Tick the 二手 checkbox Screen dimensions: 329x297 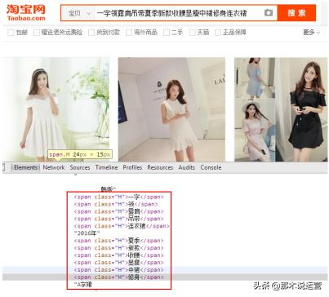pos(167,33)
